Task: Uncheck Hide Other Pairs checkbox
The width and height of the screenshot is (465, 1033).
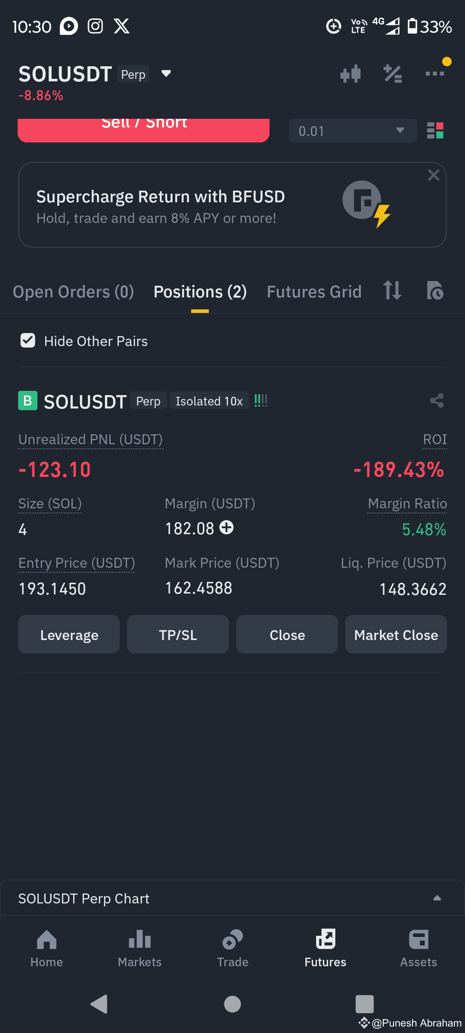Action: point(28,340)
